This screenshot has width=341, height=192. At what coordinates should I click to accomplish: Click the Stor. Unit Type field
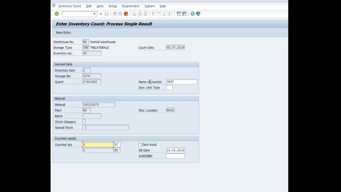click(x=169, y=87)
